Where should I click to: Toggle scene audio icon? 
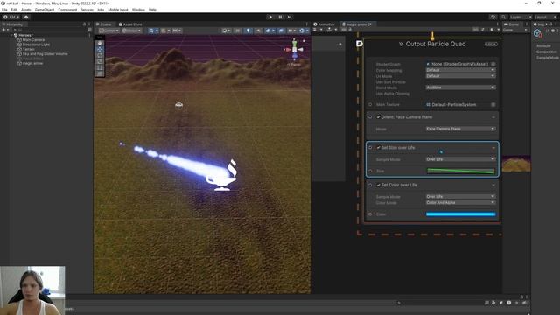(258, 31)
